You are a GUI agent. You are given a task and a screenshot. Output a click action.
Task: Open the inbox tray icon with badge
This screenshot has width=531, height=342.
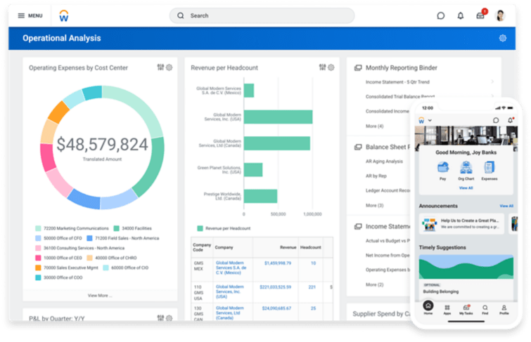coord(480,15)
